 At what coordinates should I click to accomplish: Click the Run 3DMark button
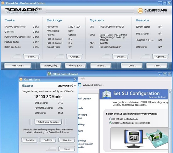click(x=18, y=66)
